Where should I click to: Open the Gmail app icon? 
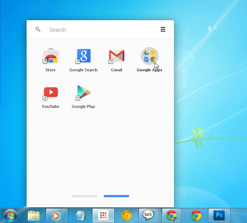point(116,56)
